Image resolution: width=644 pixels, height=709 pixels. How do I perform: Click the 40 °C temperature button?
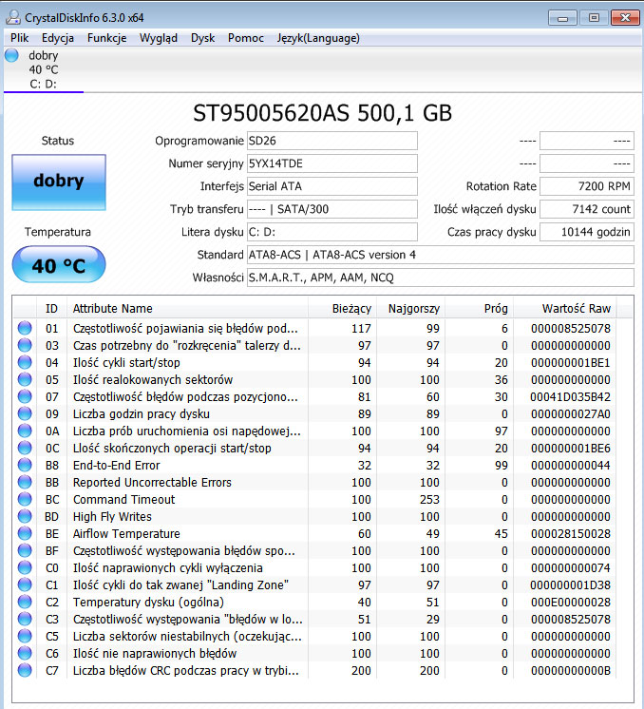point(59,265)
